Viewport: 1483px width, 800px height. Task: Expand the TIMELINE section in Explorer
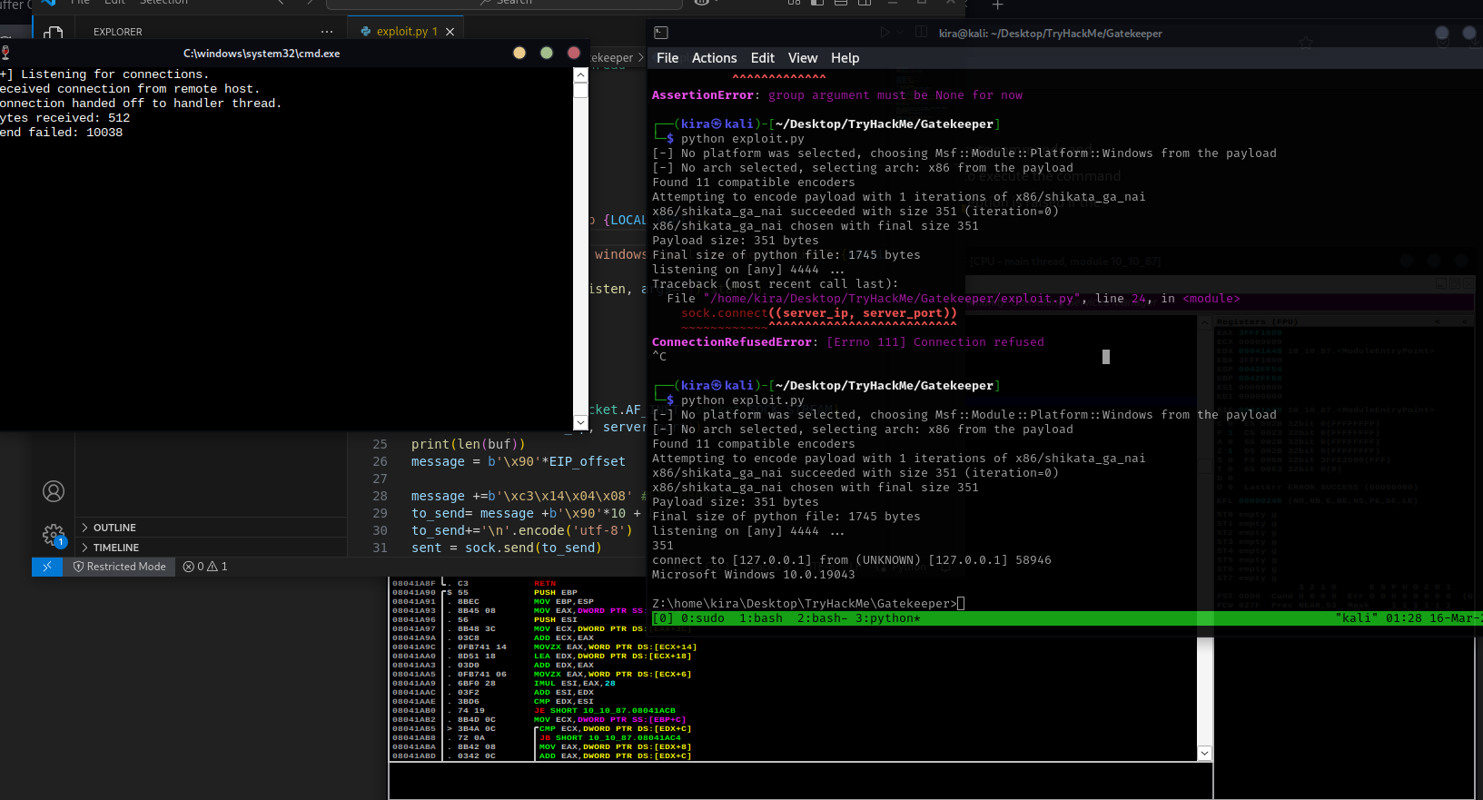(211, 548)
